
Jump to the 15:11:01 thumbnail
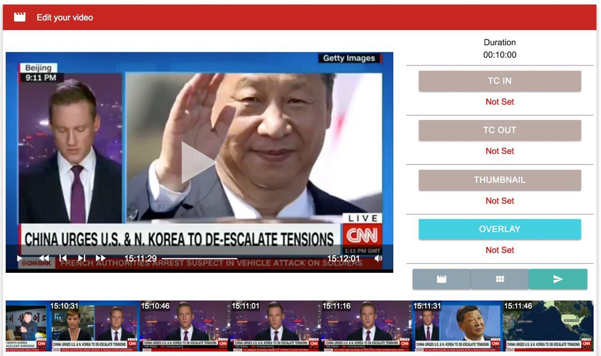coord(275,326)
